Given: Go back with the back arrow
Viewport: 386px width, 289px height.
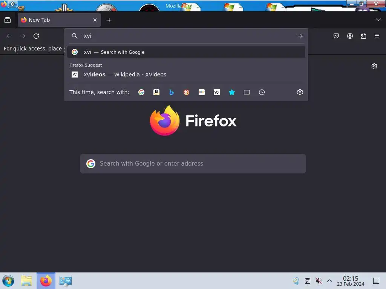Looking at the screenshot, I should [x=9, y=36].
